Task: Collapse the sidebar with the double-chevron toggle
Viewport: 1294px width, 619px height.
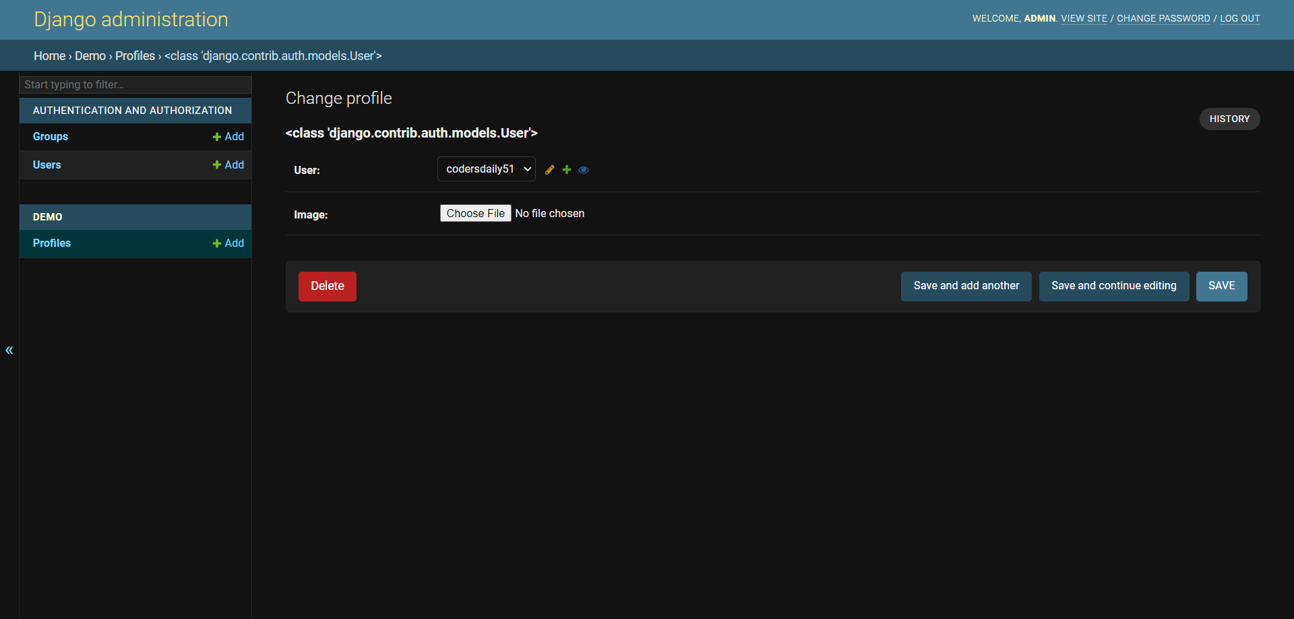Action: pyautogui.click(x=9, y=350)
